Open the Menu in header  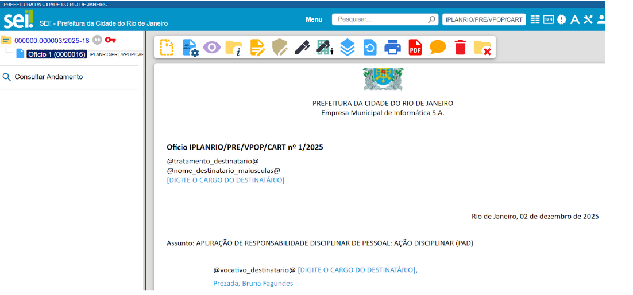click(x=314, y=19)
